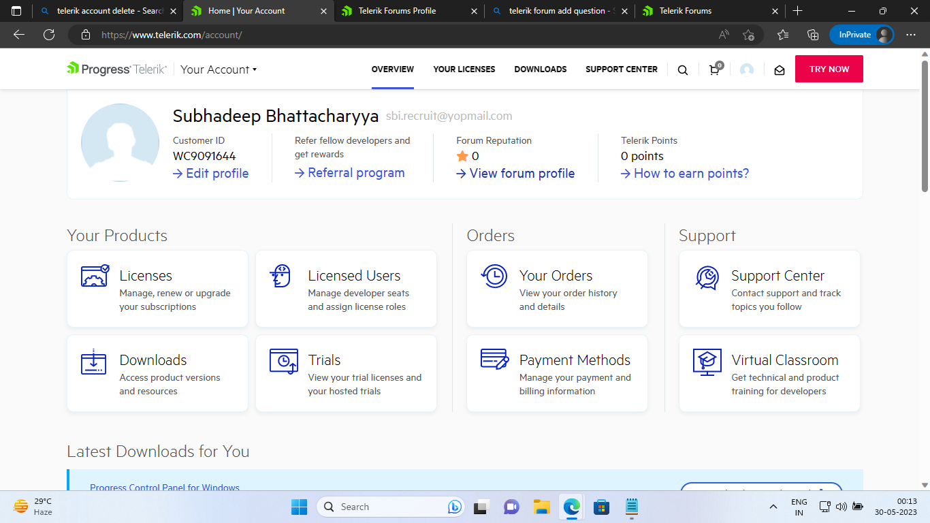930x523 pixels.
Task: Open the envelope contact icon
Action: tap(780, 69)
